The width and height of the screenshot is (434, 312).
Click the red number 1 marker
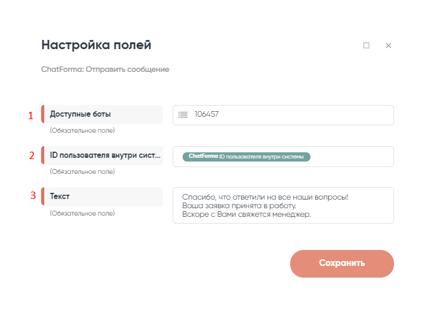[31, 115]
